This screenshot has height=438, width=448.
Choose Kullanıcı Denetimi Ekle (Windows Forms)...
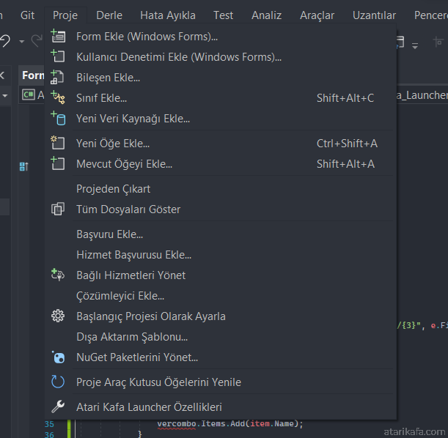coord(220,57)
